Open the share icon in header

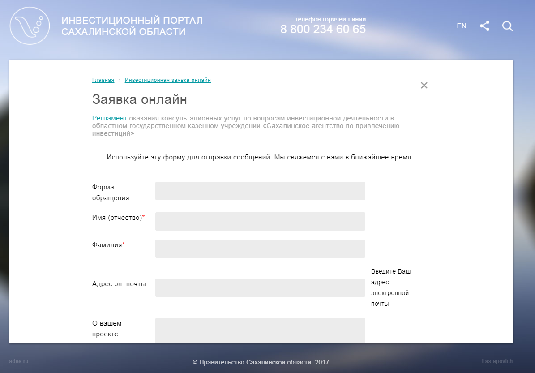pos(484,26)
